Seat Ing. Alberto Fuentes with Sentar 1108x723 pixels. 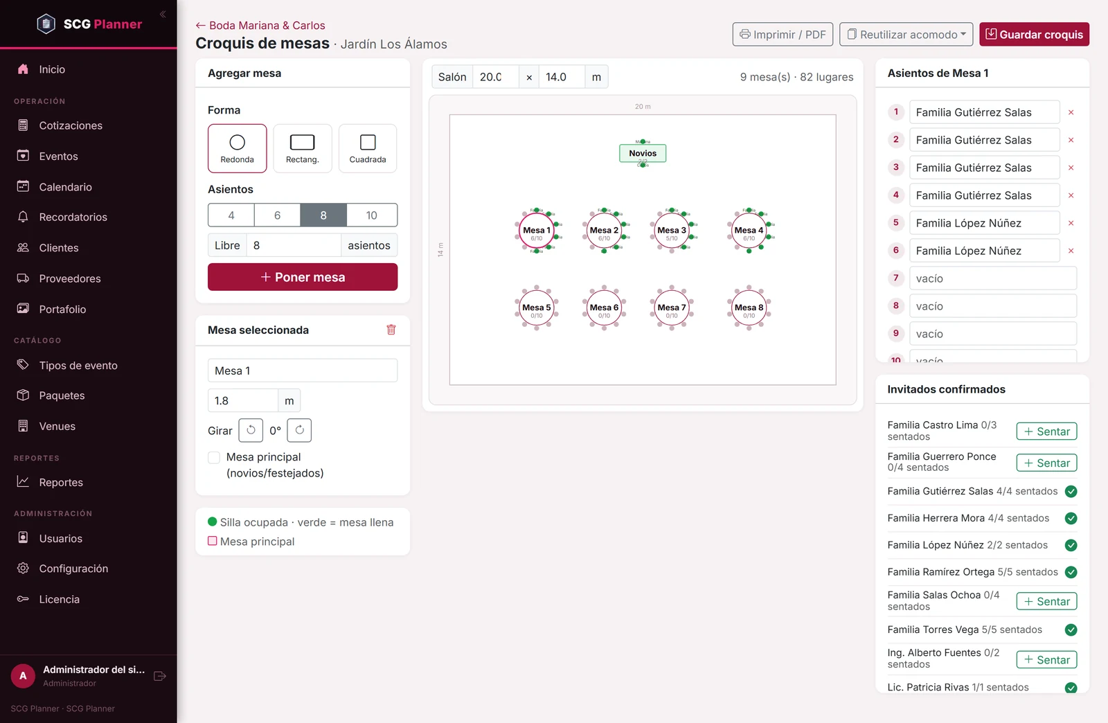(1046, 660)
